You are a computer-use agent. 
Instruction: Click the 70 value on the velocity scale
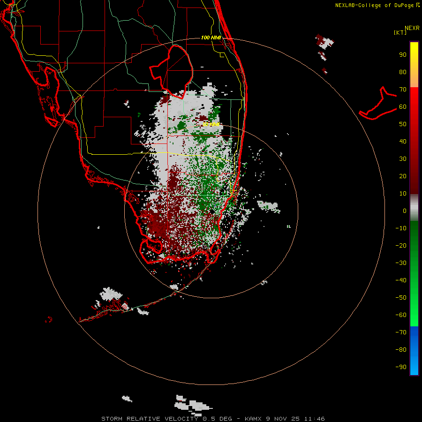click(x=403, y=90)
